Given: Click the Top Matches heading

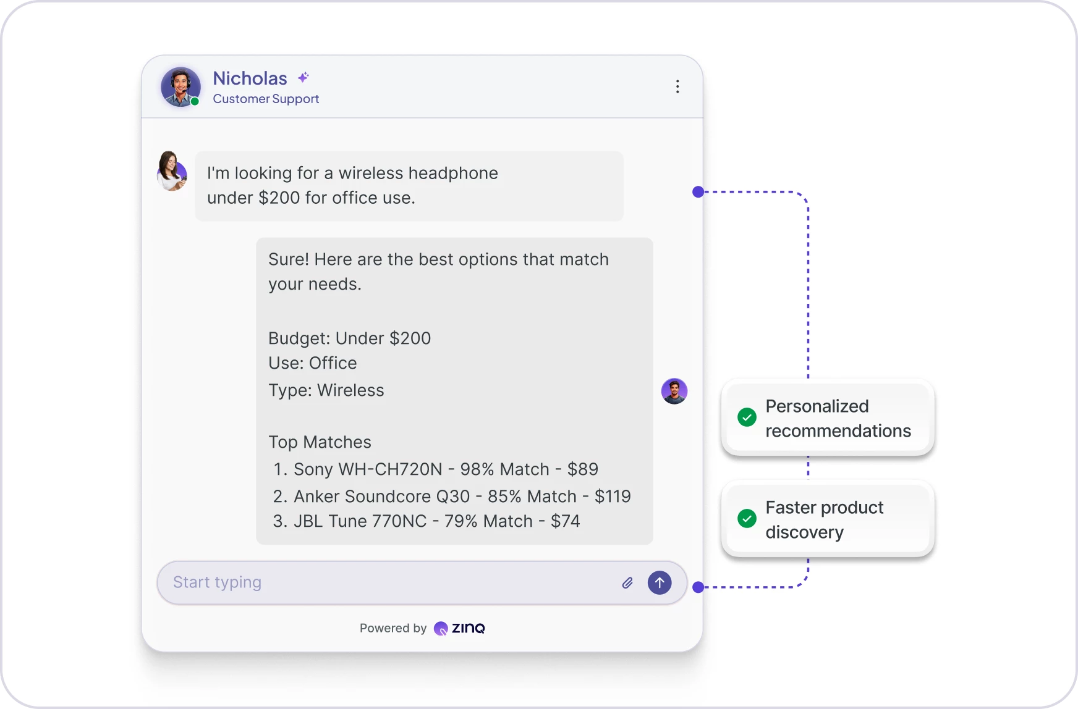Looking at the screenshot, I should (320, 442).
